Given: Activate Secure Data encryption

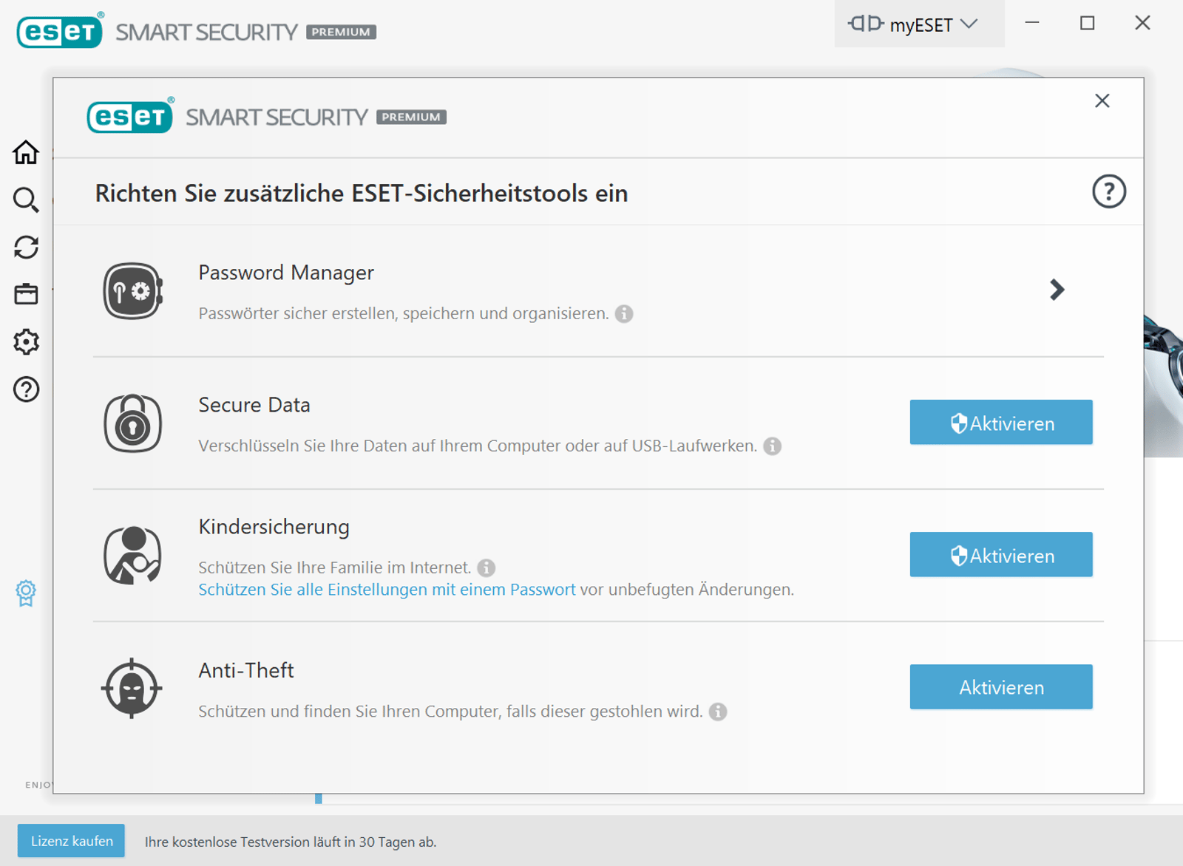Looking at the screenshot, I should (x=1000, y=423).
